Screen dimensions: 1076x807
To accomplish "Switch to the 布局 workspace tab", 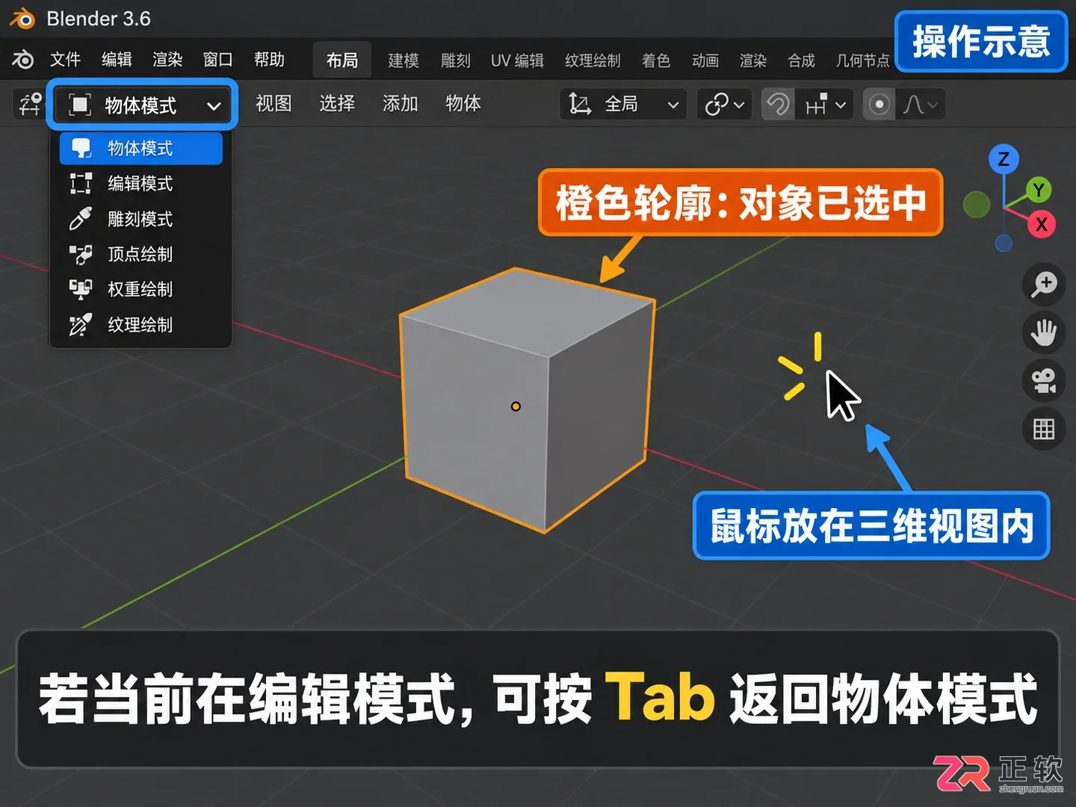I will pyautogui.click(x=342, y=61).
